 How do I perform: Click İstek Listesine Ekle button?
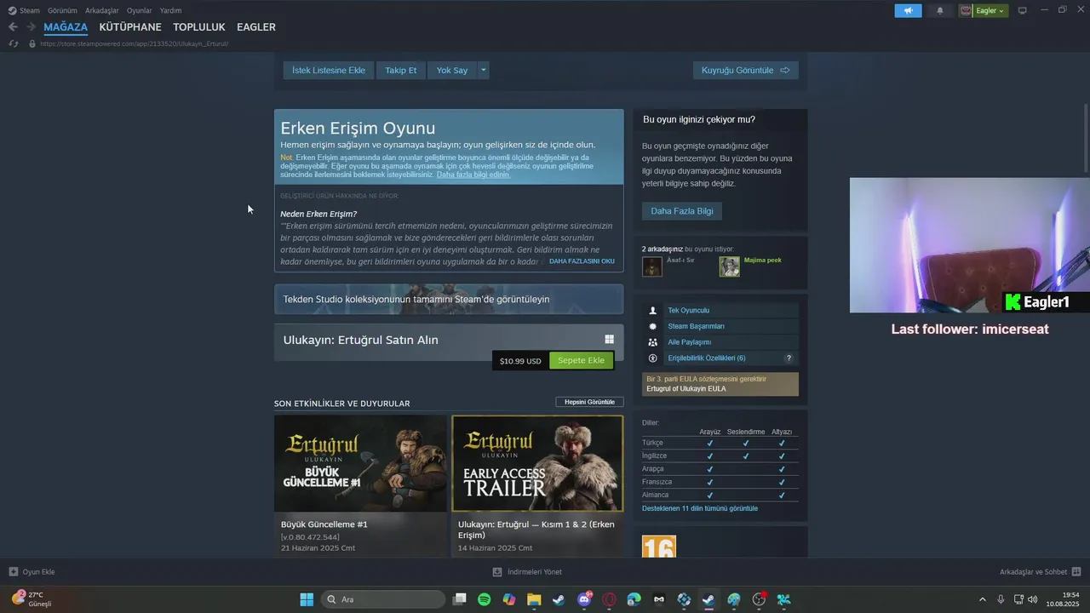tap(329, 70)
